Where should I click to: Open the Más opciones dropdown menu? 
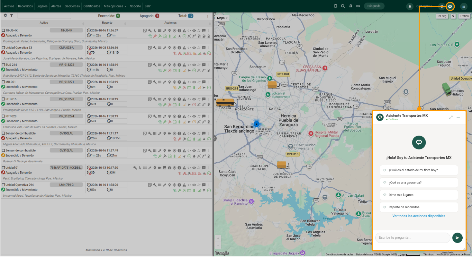click(x=115, y=6)
